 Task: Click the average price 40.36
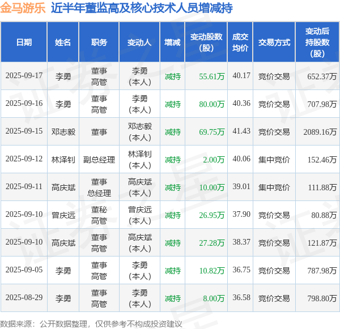[241, 104]
